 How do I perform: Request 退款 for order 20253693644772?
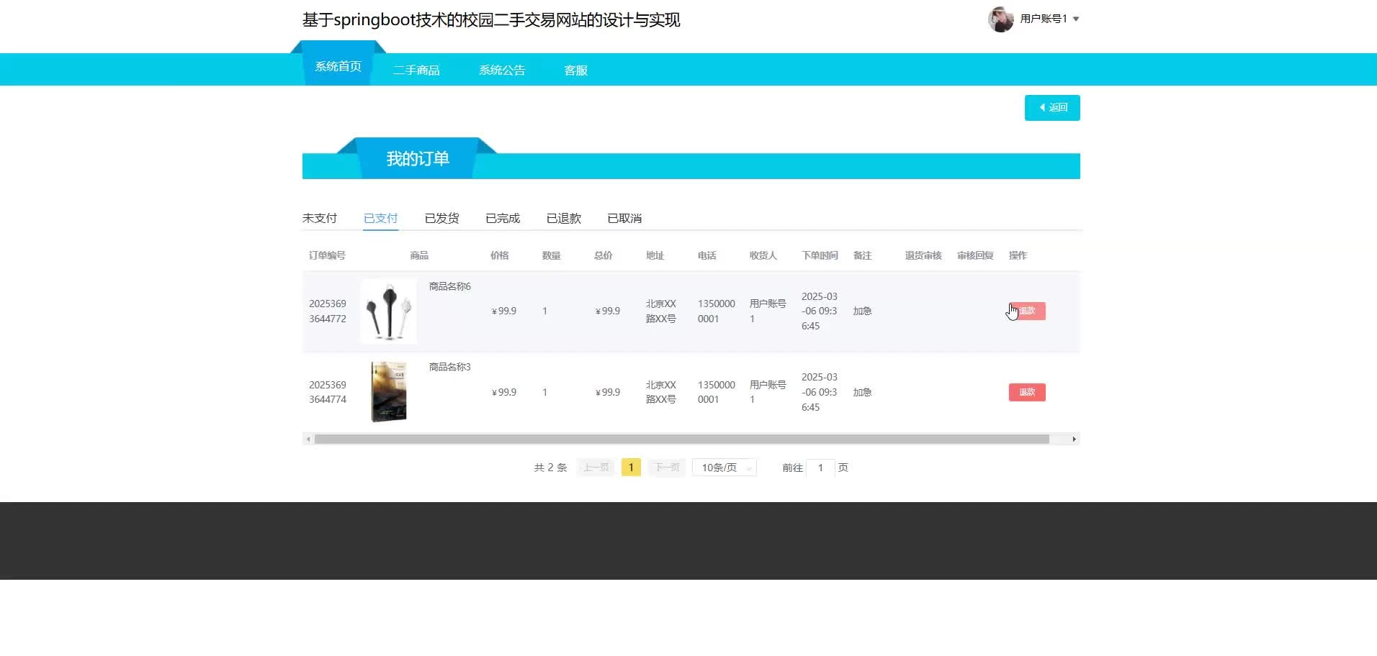(x=1027, y=311)
